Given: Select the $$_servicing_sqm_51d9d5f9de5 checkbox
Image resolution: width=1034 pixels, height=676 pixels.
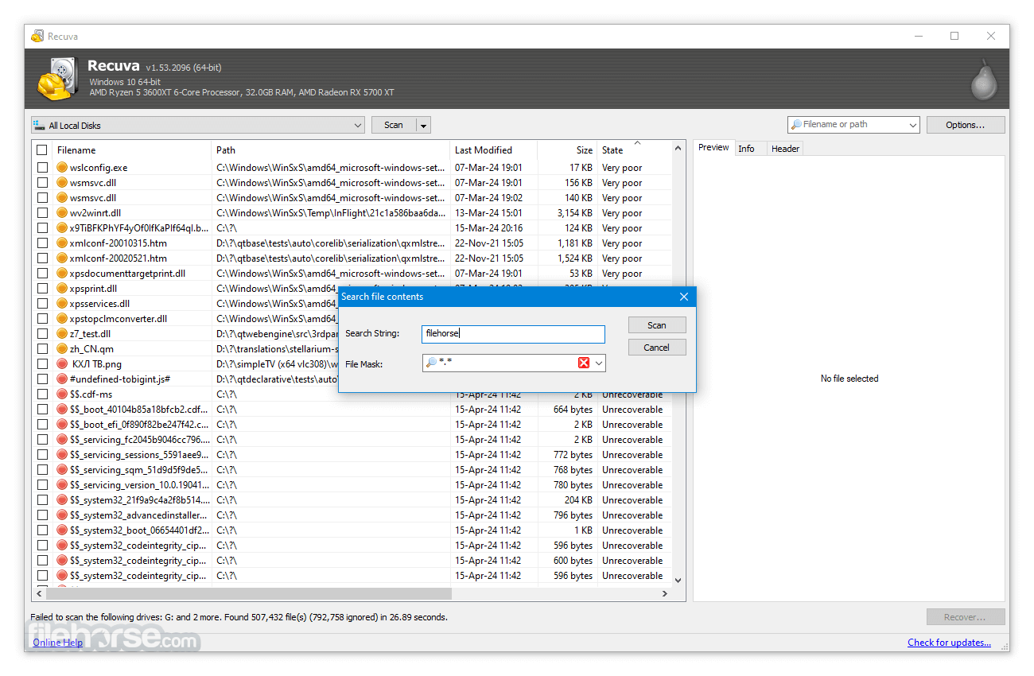Looking at the screenshot, I should coord(42,470).
